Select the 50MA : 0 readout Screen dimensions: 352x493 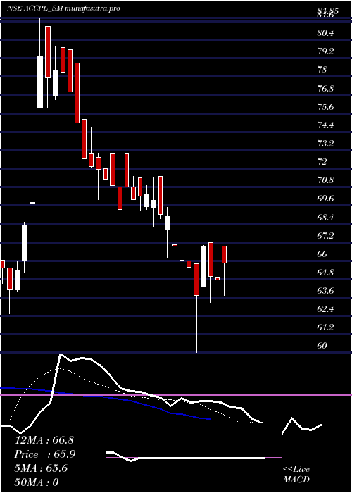[x=37, y=482]
